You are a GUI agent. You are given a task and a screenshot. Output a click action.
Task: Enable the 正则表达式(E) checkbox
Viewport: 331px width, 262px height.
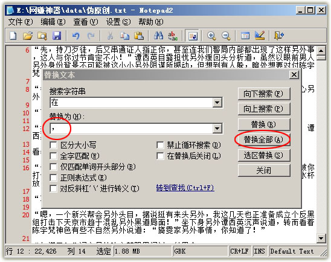(53, 177)
